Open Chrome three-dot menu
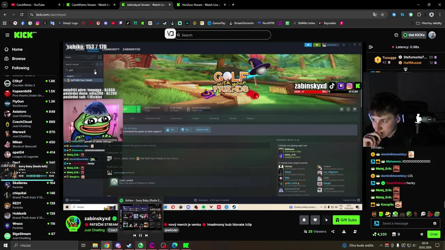The image size is (445, 250). 440,15
